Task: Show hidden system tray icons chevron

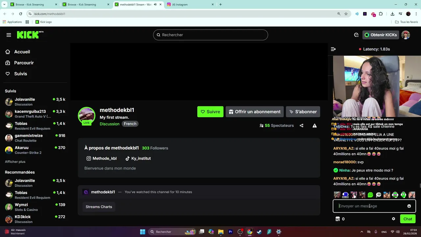Action: tap(362, 232)
